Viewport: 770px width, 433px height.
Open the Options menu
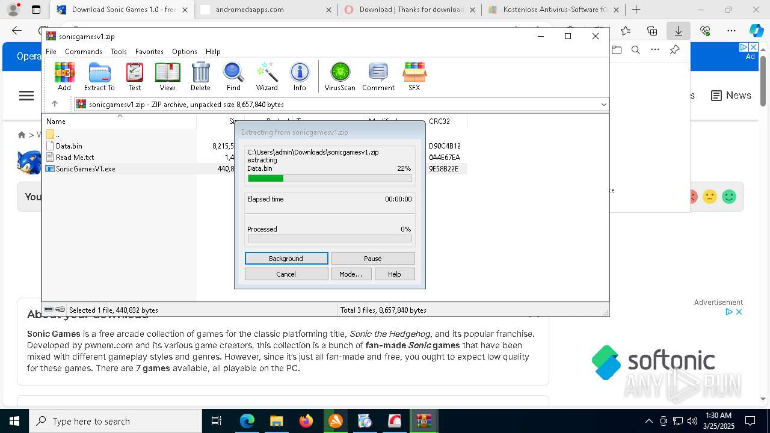click(185, 52)
